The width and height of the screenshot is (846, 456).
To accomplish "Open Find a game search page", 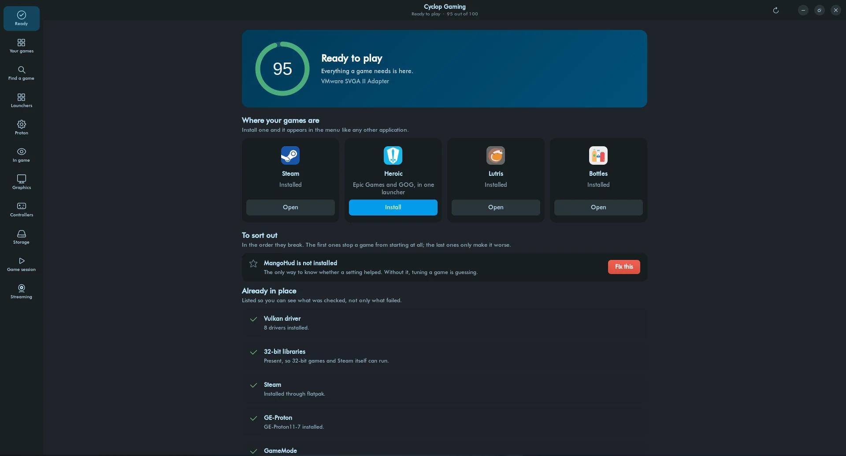I will (21, 73).
